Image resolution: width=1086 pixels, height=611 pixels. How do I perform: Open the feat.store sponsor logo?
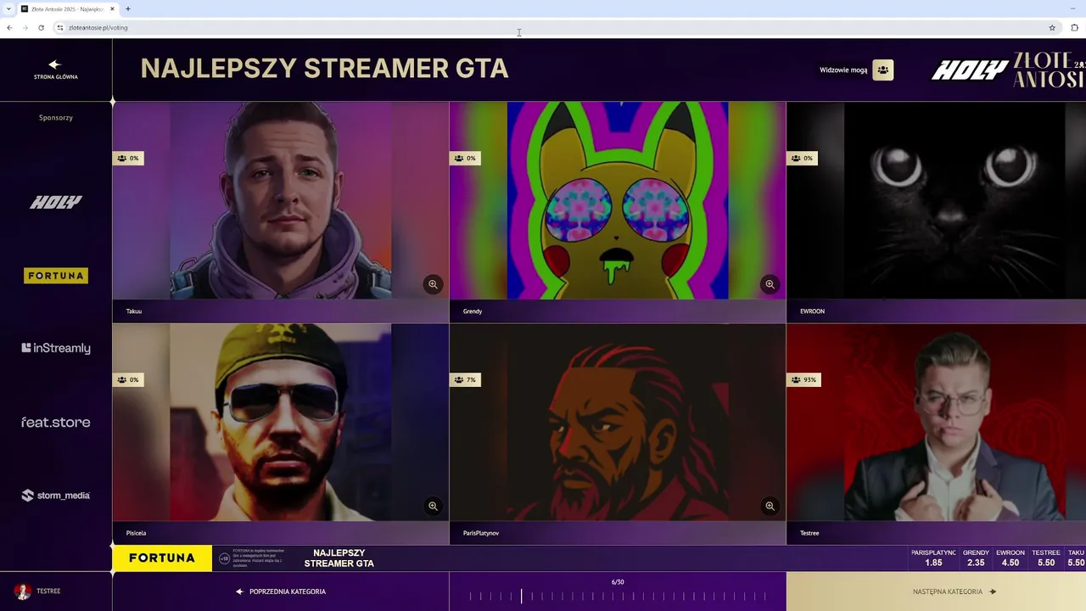point(56,422)
